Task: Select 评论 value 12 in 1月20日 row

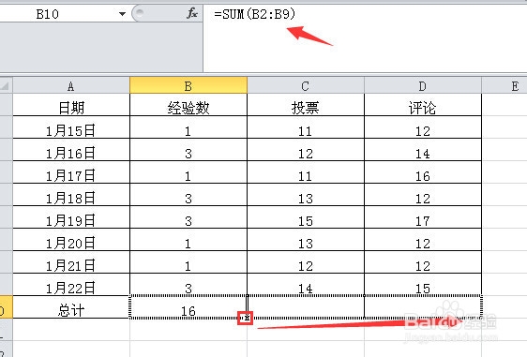Action: click(x=423, y=240)
